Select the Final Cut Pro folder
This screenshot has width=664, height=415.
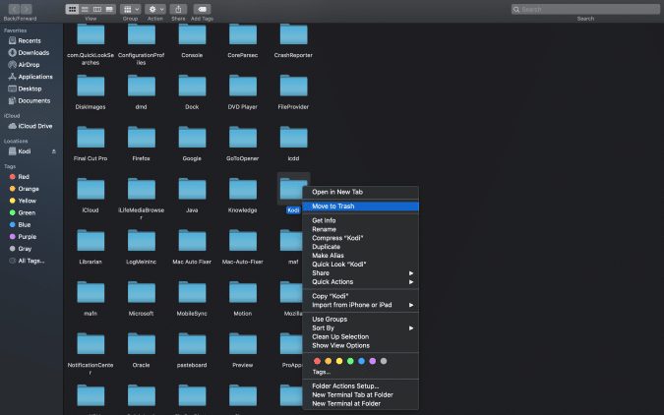pyautogui.click(x=91, y=144)
